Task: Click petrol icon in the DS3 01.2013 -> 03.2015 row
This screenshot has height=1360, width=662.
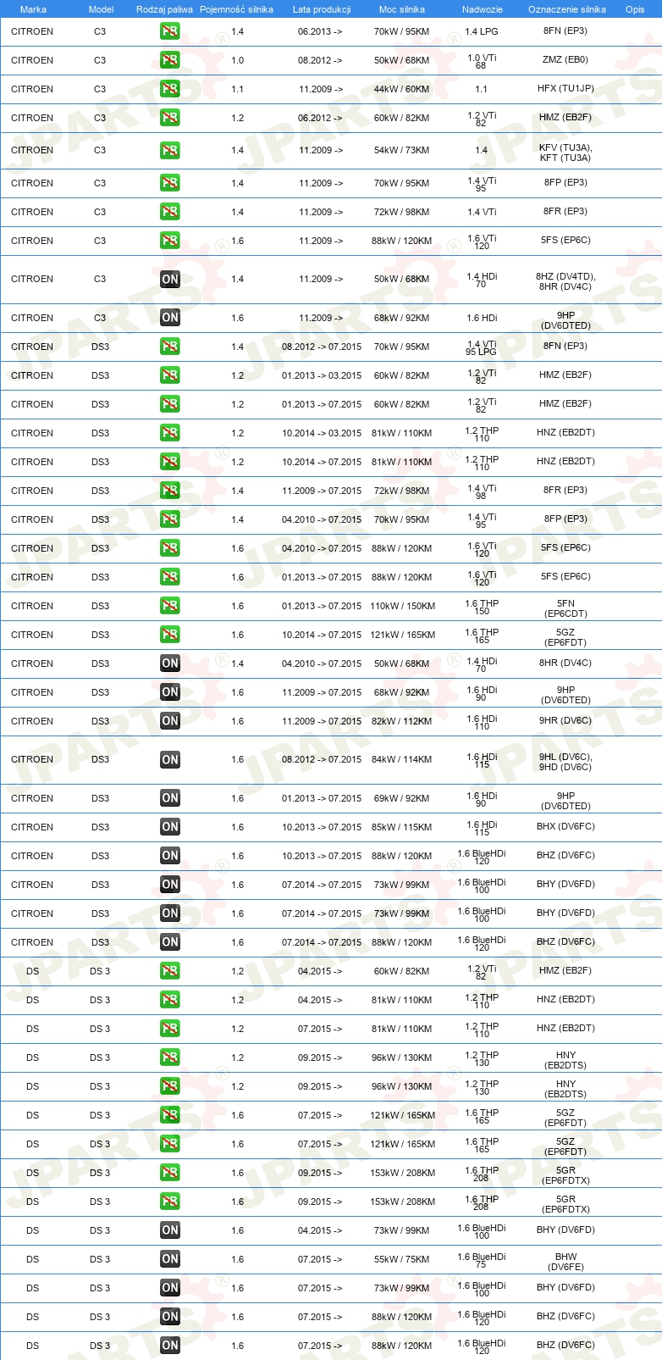Action: tap(170, 375)
